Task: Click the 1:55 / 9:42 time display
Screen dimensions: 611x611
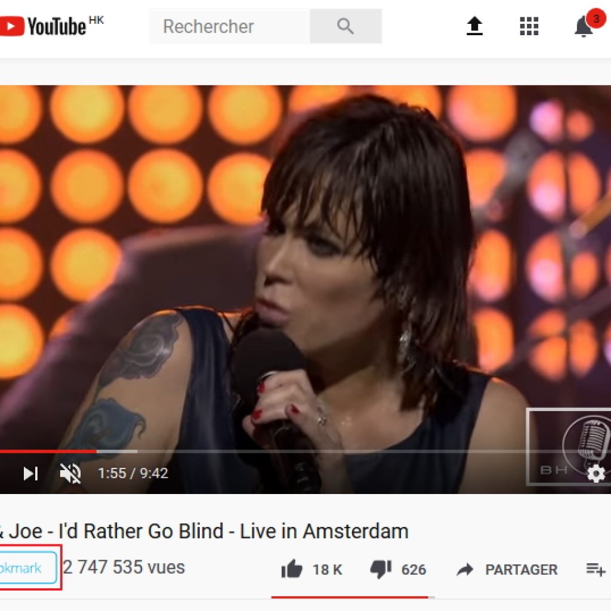Action: click(x=133, y=473)
